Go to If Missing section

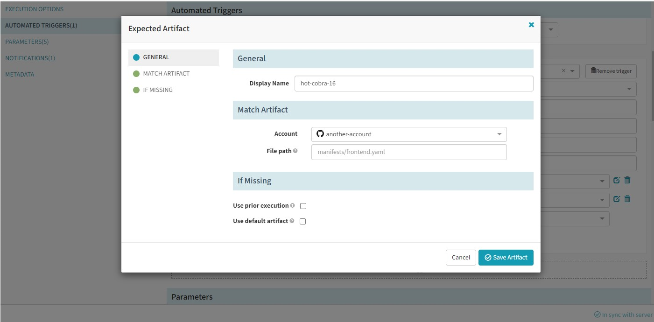pos(157,90)
